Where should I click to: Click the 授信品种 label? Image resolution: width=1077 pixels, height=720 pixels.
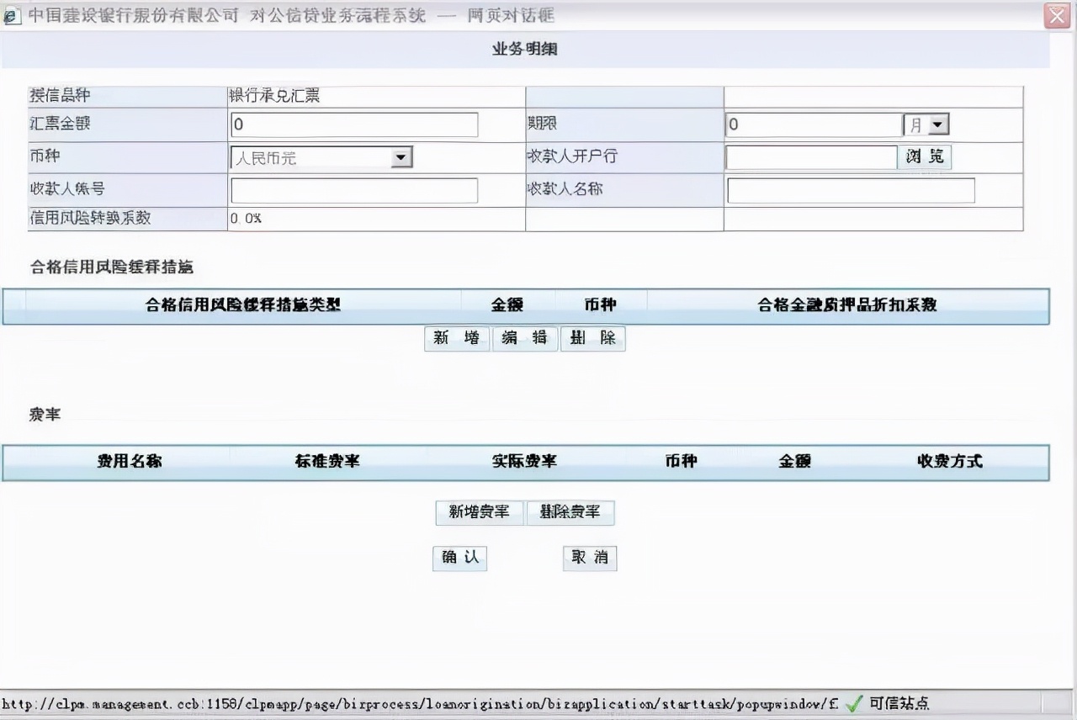pos(60,96)
